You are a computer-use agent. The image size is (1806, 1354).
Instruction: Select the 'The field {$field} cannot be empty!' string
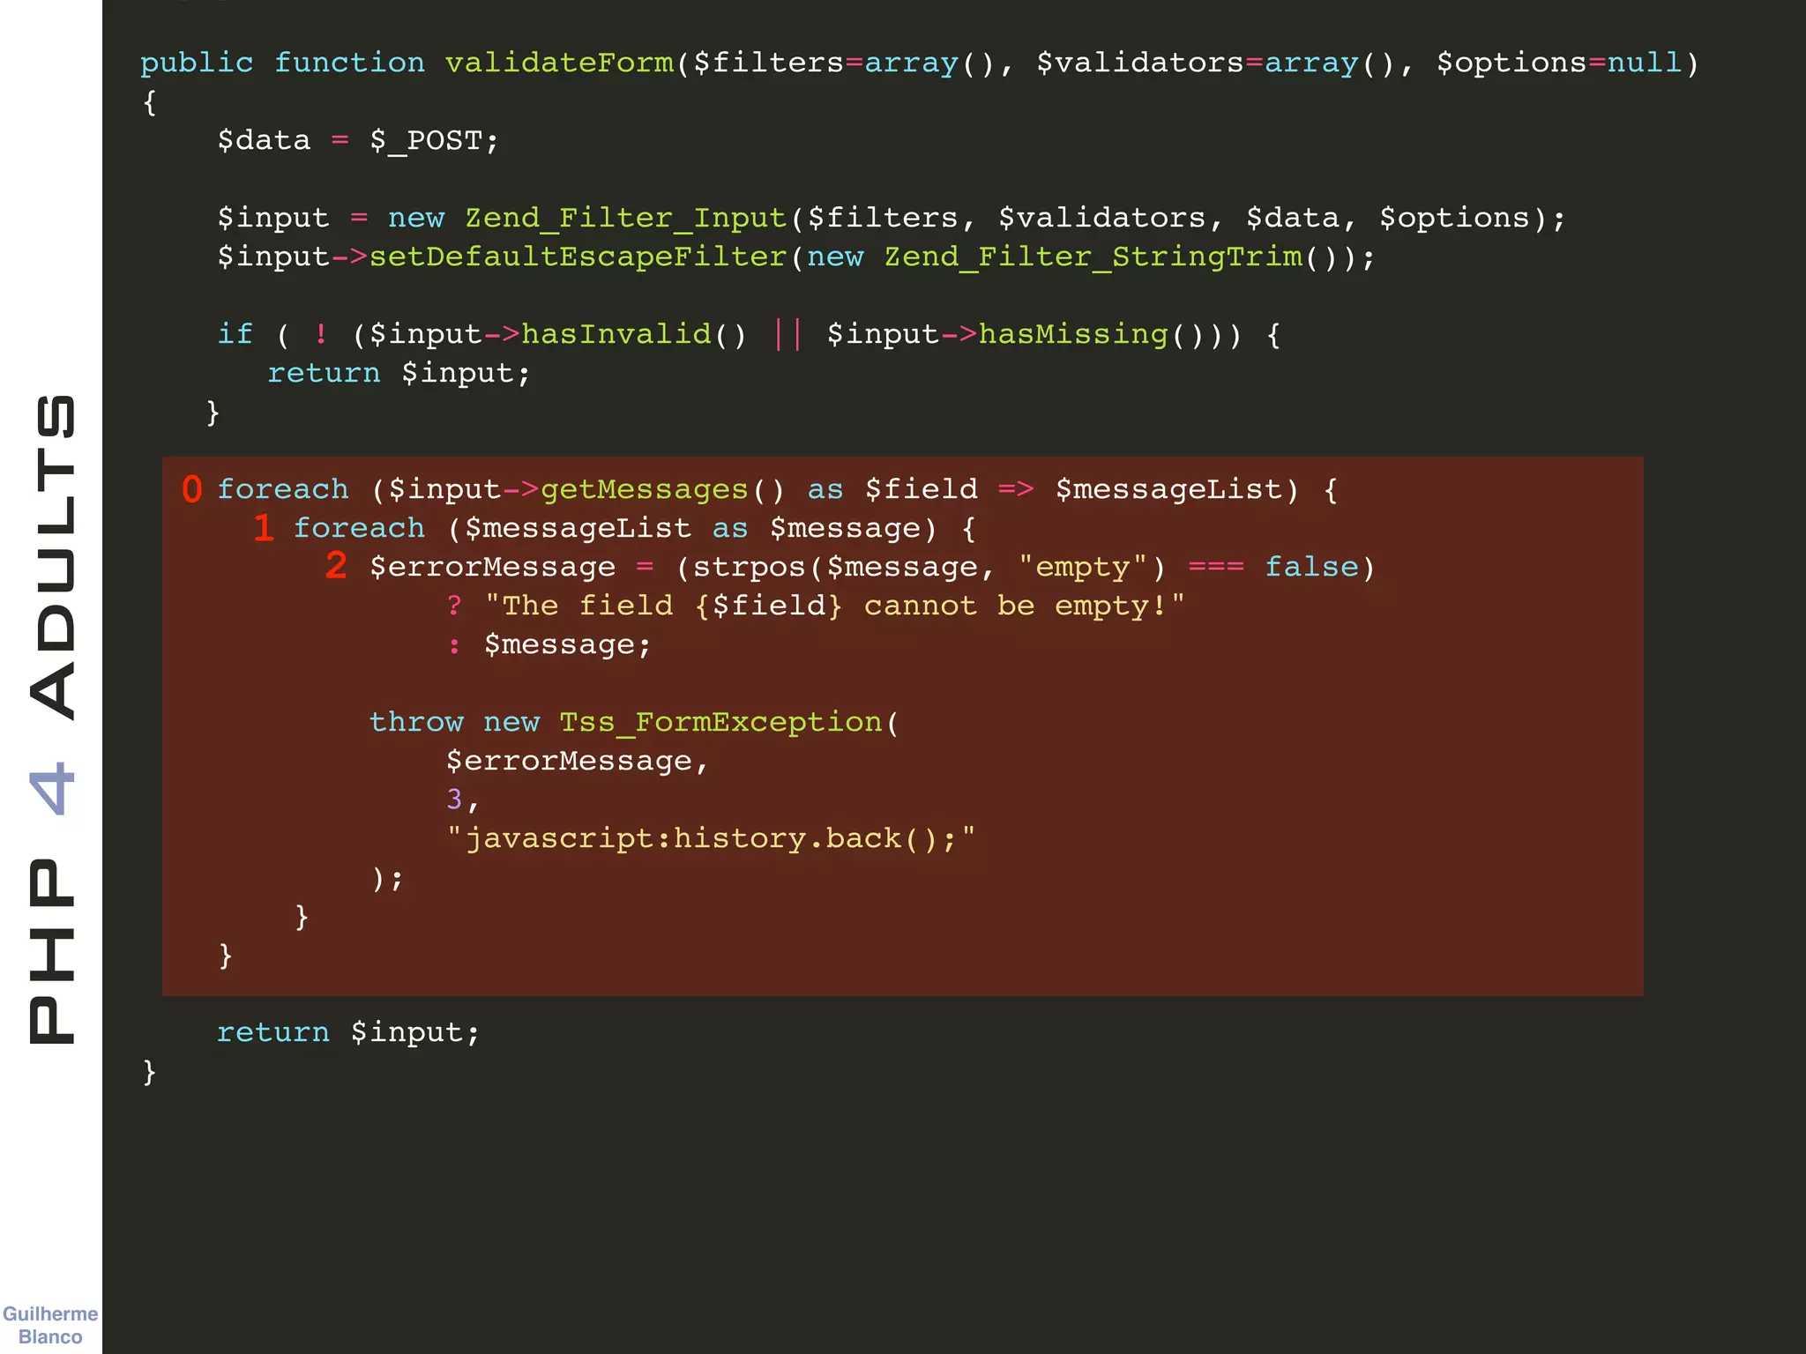coord(834,606)
